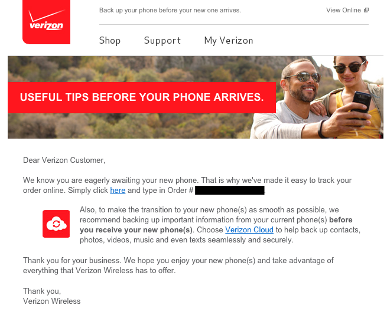
Task: Select My Verizon in the navigation
Action: click(x=229, y=41)
